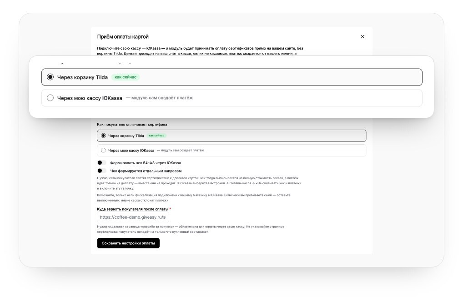Viewport: 463px width, 297px height.
Task: Click the help text starting «Нужно, если покупатели платят»
Action: pyautogui.click(x=199, y=183)
